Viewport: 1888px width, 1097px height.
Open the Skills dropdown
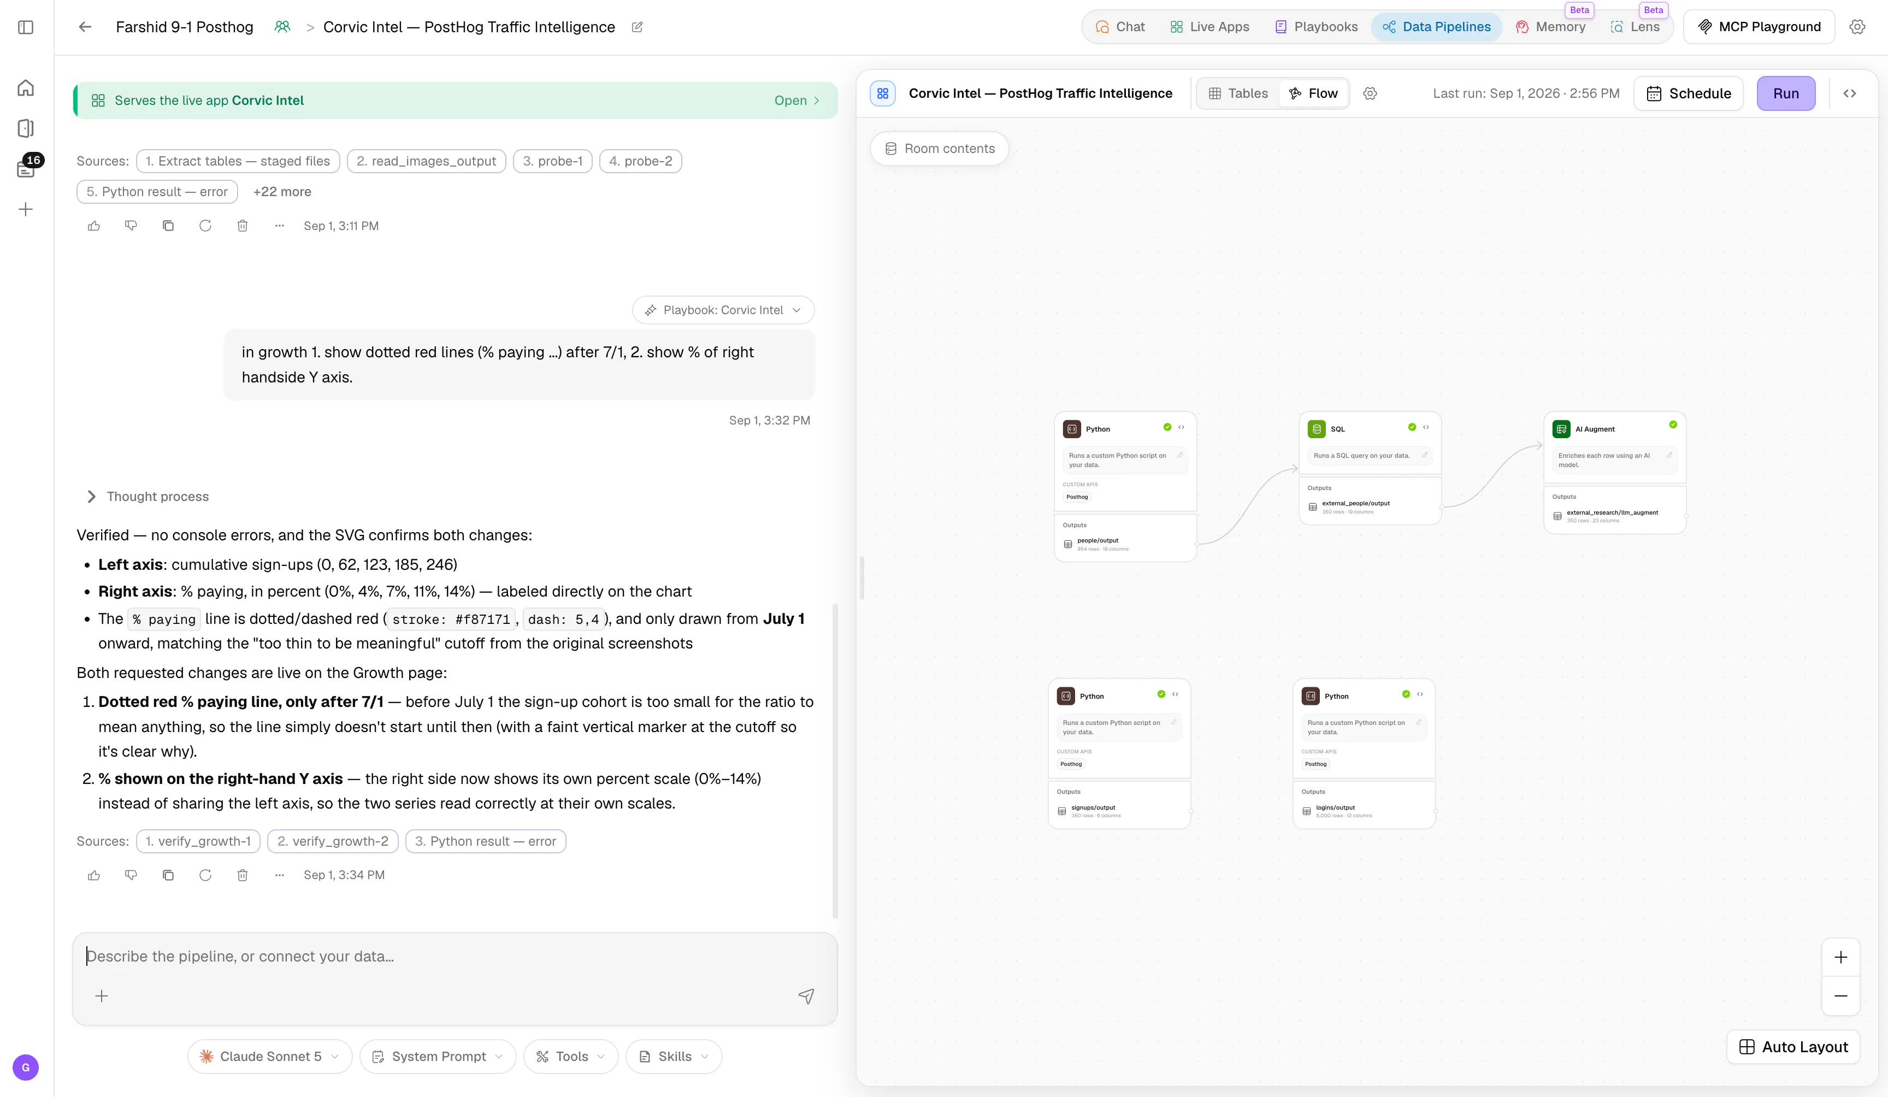tap(674, 1057)
